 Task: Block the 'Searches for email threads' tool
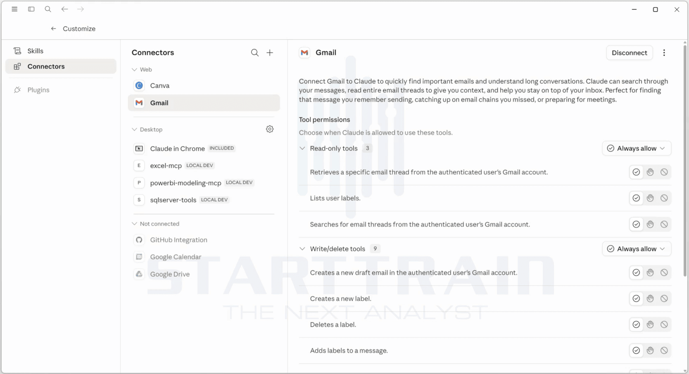[x=664, y=224]
